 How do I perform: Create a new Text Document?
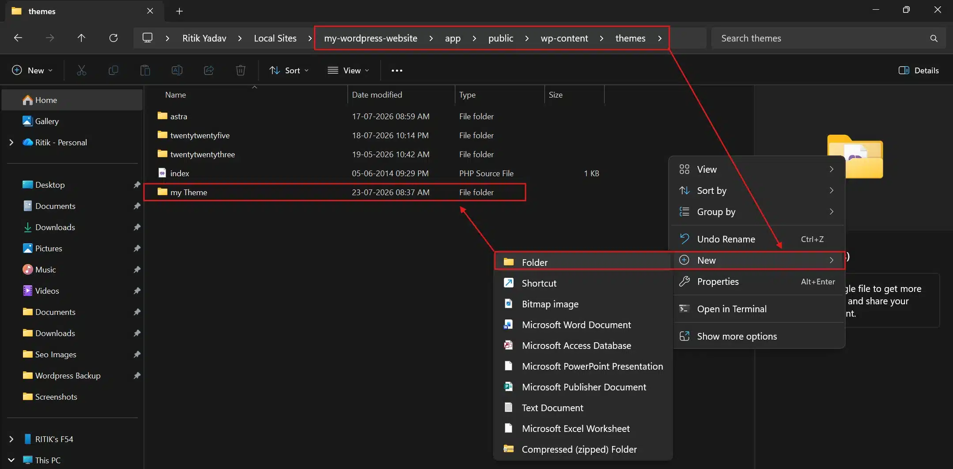[583, 408]
